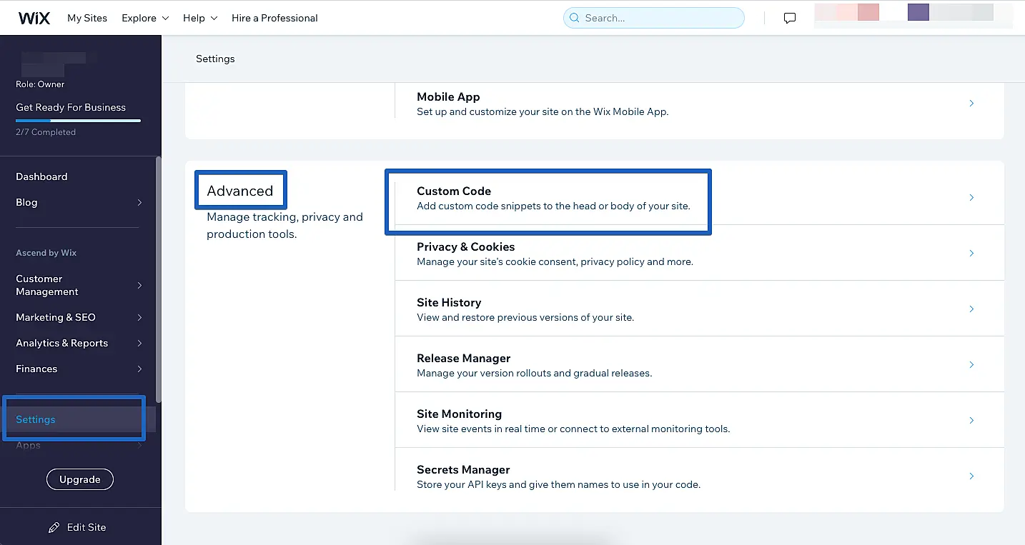Image resolution: width=1025 pixels, height=545 pixels.
Task: Click into the Search input field
Action: pyautogui.click(x=661, y=18)
